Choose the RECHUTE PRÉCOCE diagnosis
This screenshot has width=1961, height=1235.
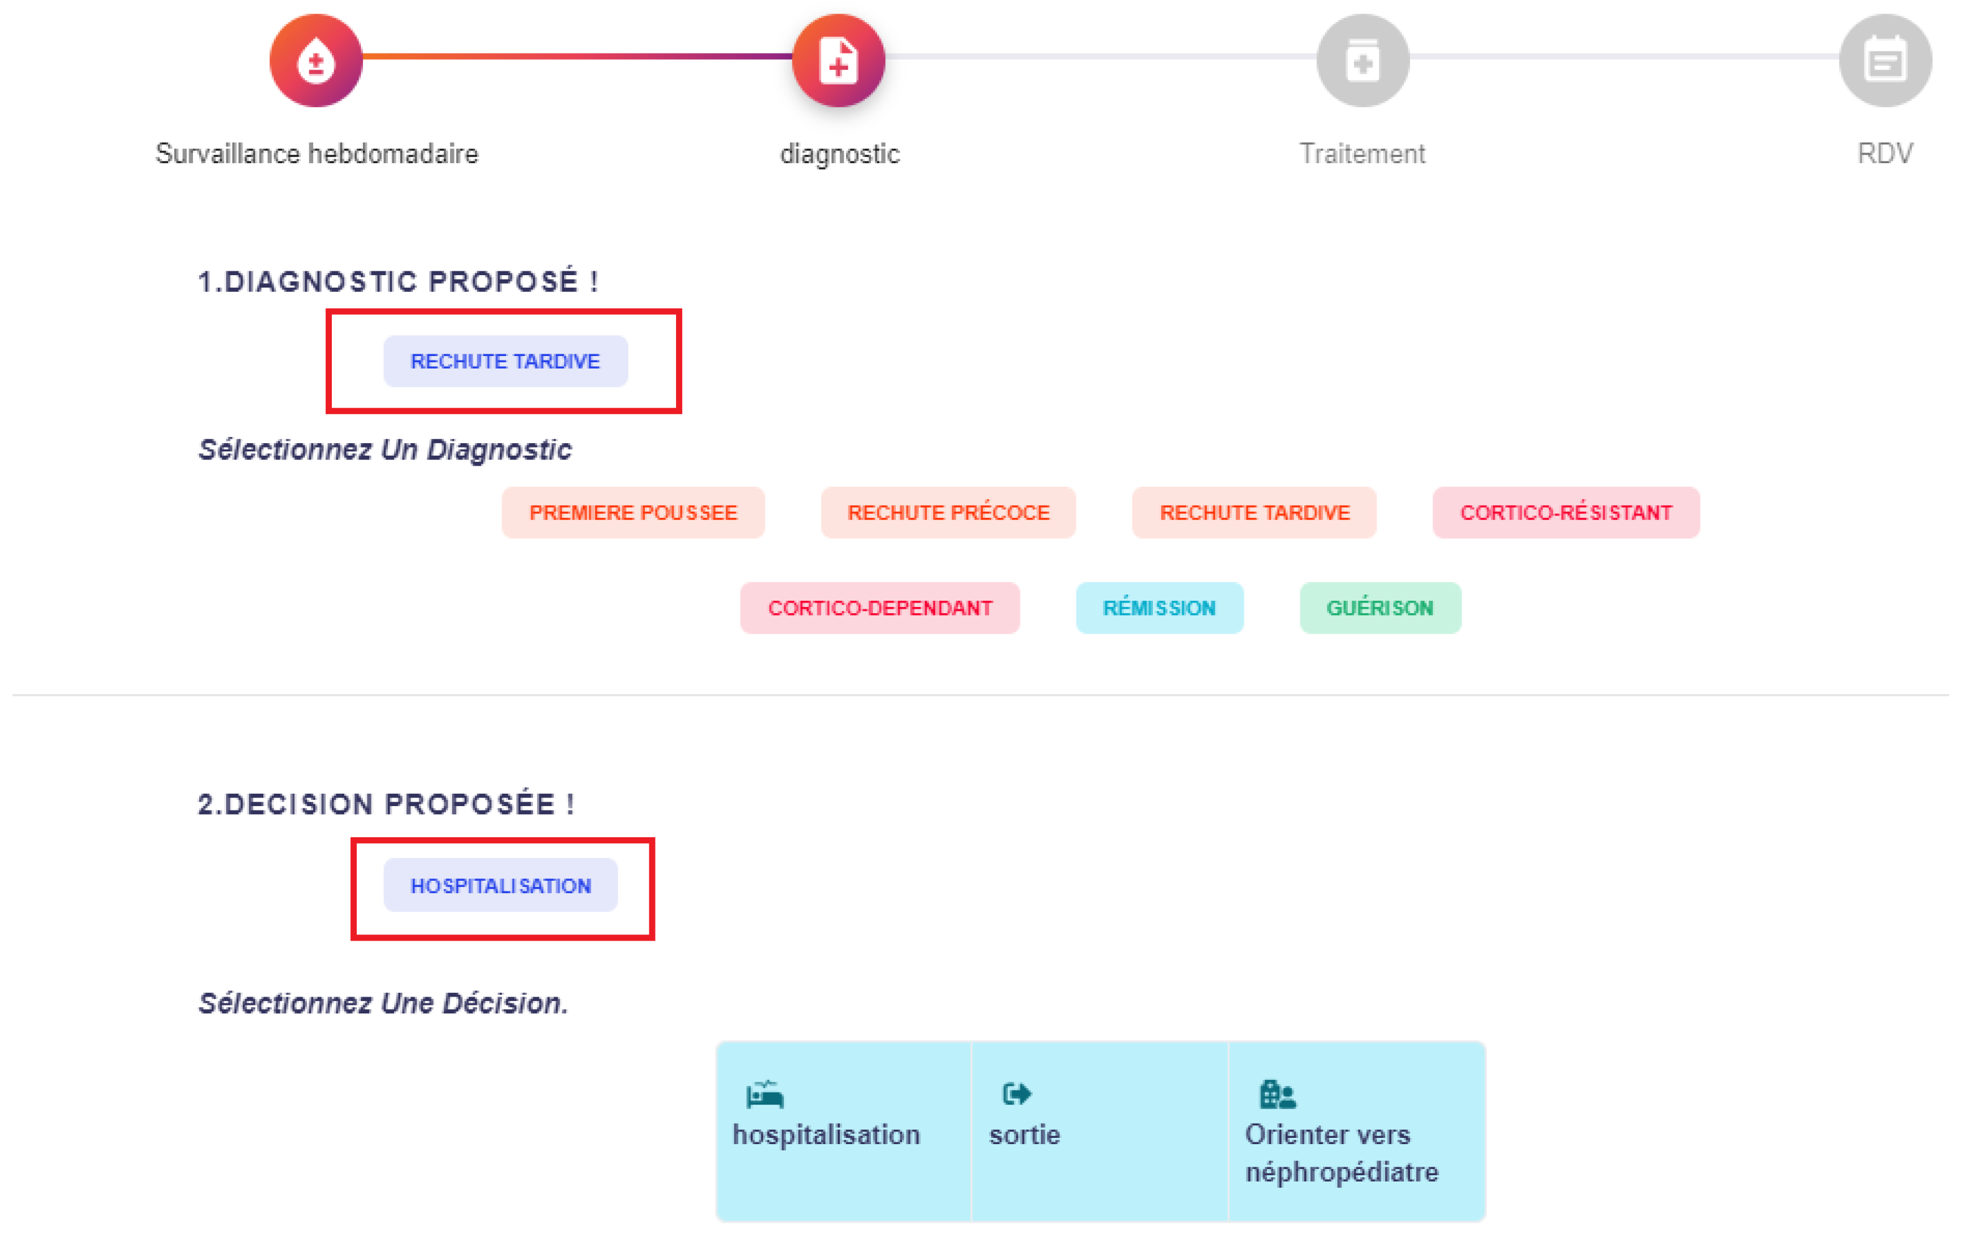[x=948, y=513]
